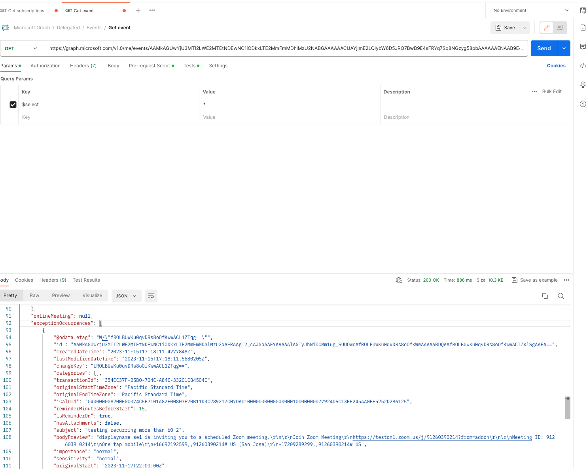Image resolution: width=587 pixels, height=469 pixels.
Task: Switch to comment mode next to edit pencil
Action: coord(559,27)
